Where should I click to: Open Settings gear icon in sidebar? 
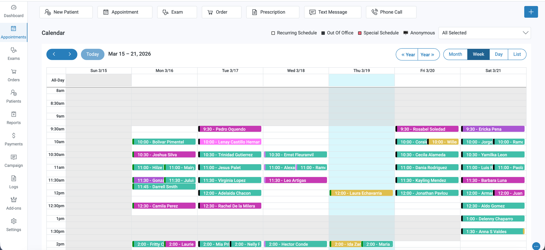[x=14, y=221]
